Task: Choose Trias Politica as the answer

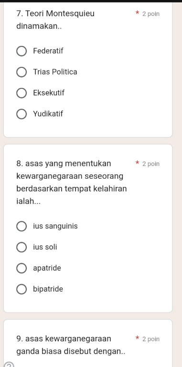Action: (x=21, y=72)
